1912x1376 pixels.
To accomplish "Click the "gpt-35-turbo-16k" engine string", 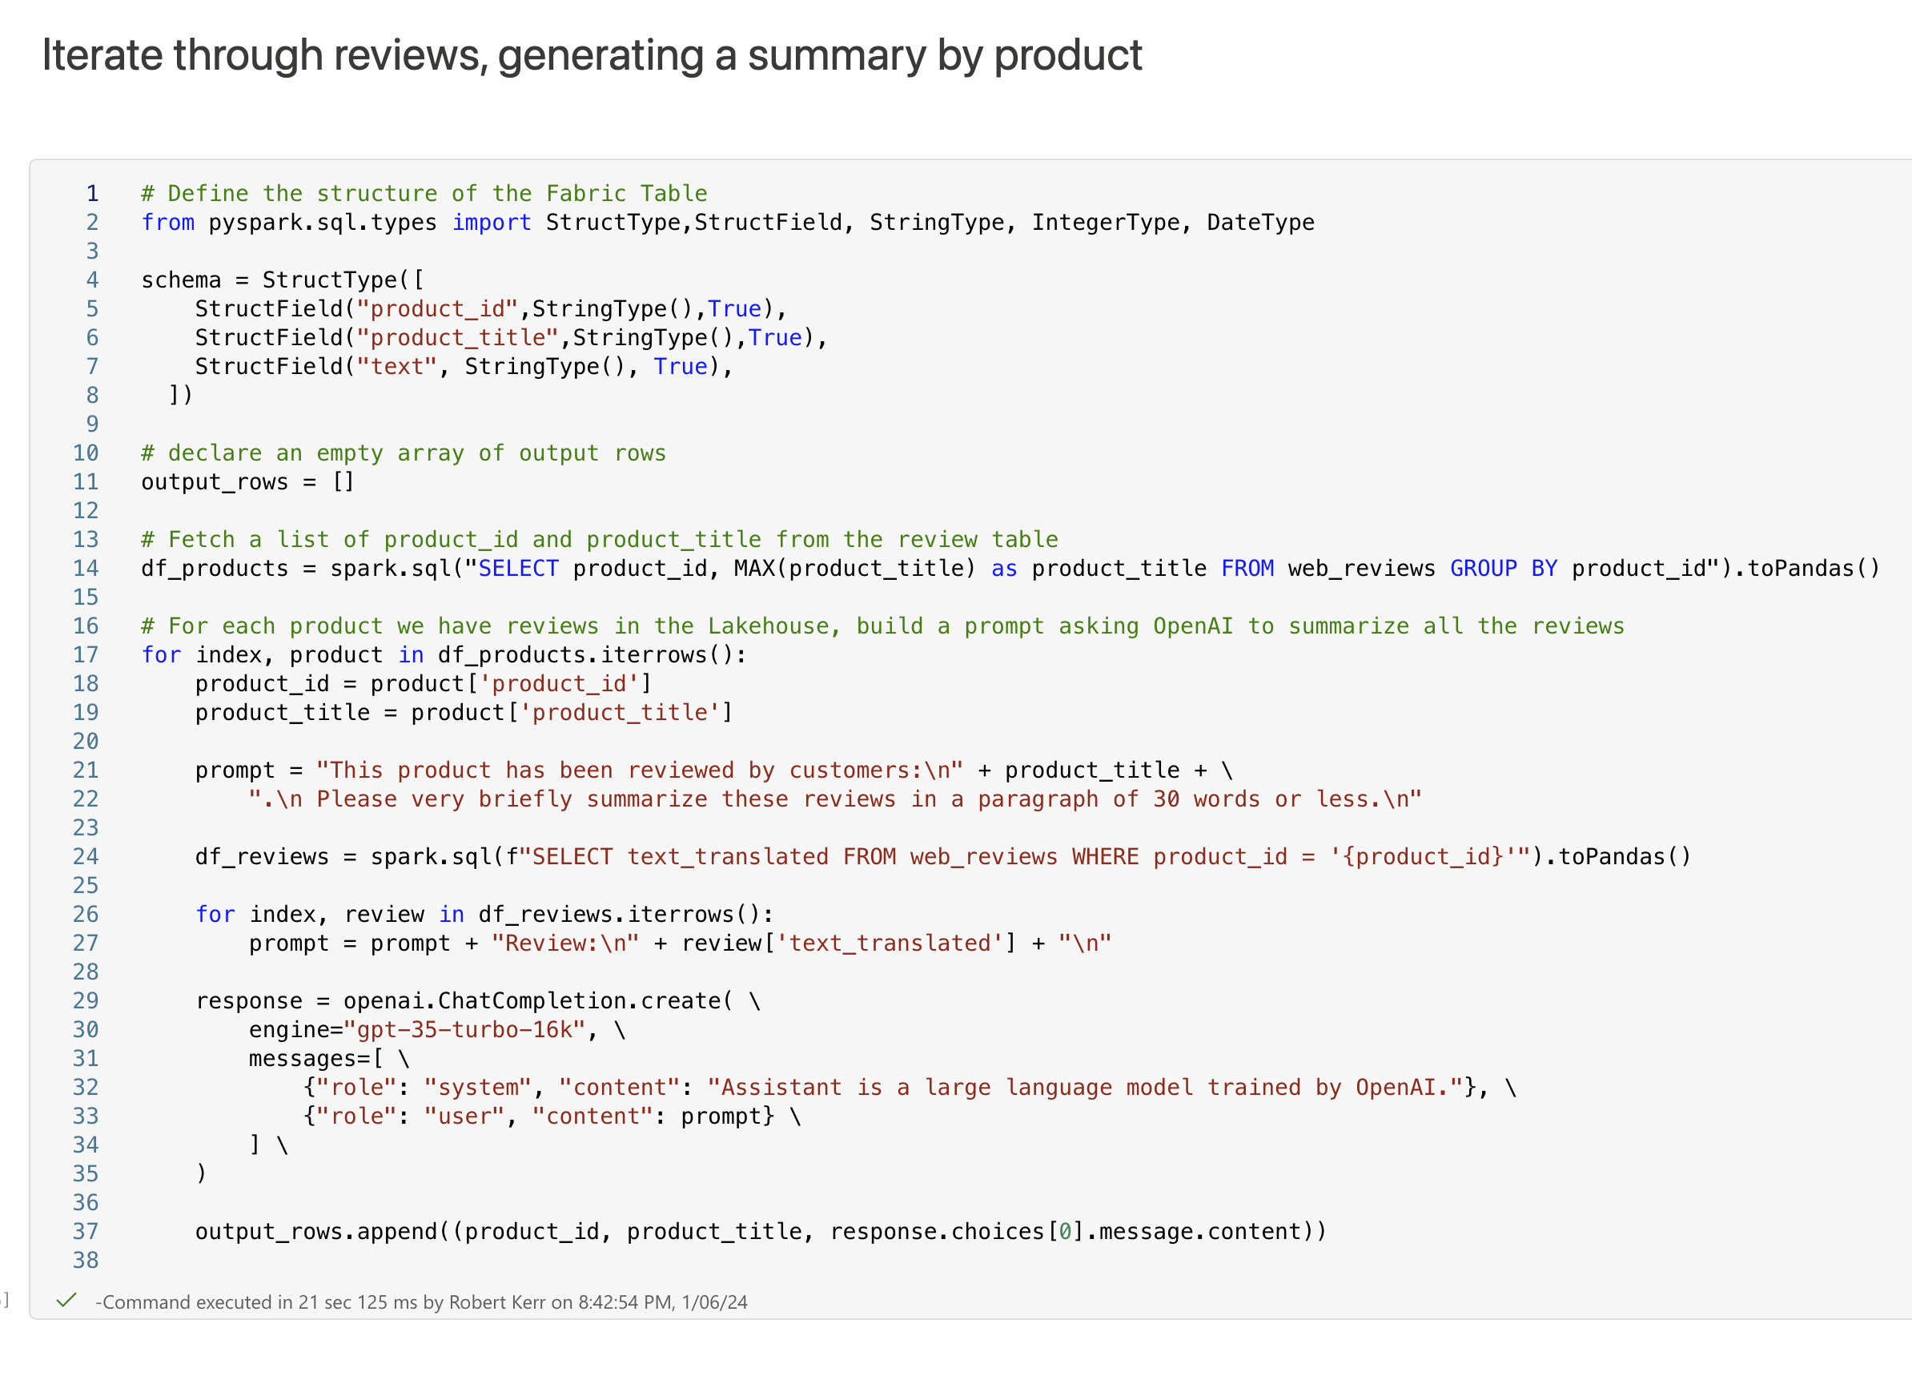I will pos(464,1029).
